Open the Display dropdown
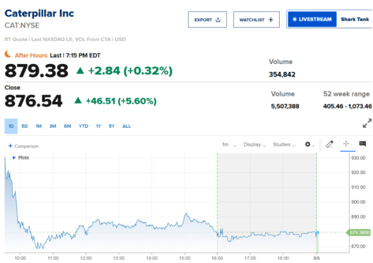Viewport: 373px width, 263px height. tap(254, 145)
